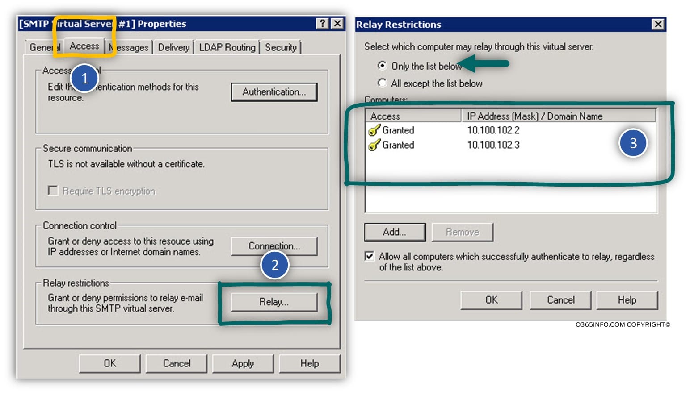Click help question mark in Properties title bar

click(x=322, y=24)
